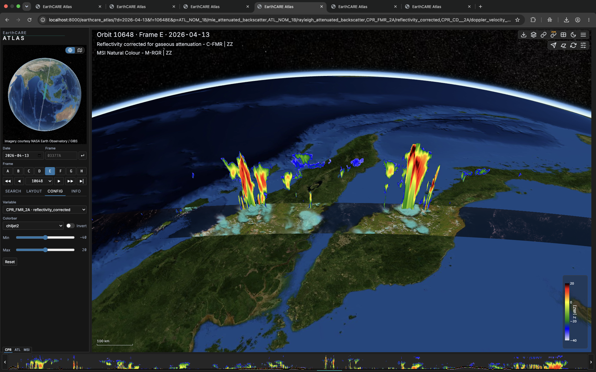This screenshot has height=372, width=596.
Task: Skip to latest orbit button
Action: (81, 181)
